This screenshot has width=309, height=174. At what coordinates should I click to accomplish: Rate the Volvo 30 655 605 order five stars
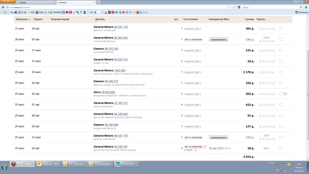point(274,94)
